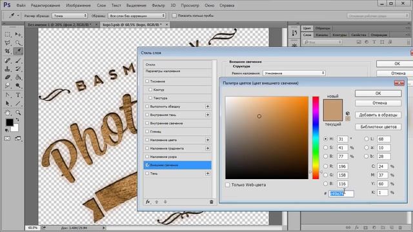Select the Blur tool

(x=7, y=86)
